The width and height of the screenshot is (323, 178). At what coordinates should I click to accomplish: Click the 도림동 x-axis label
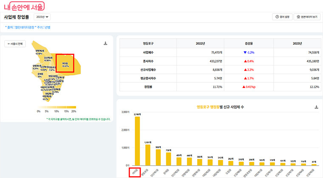[229, 172]
